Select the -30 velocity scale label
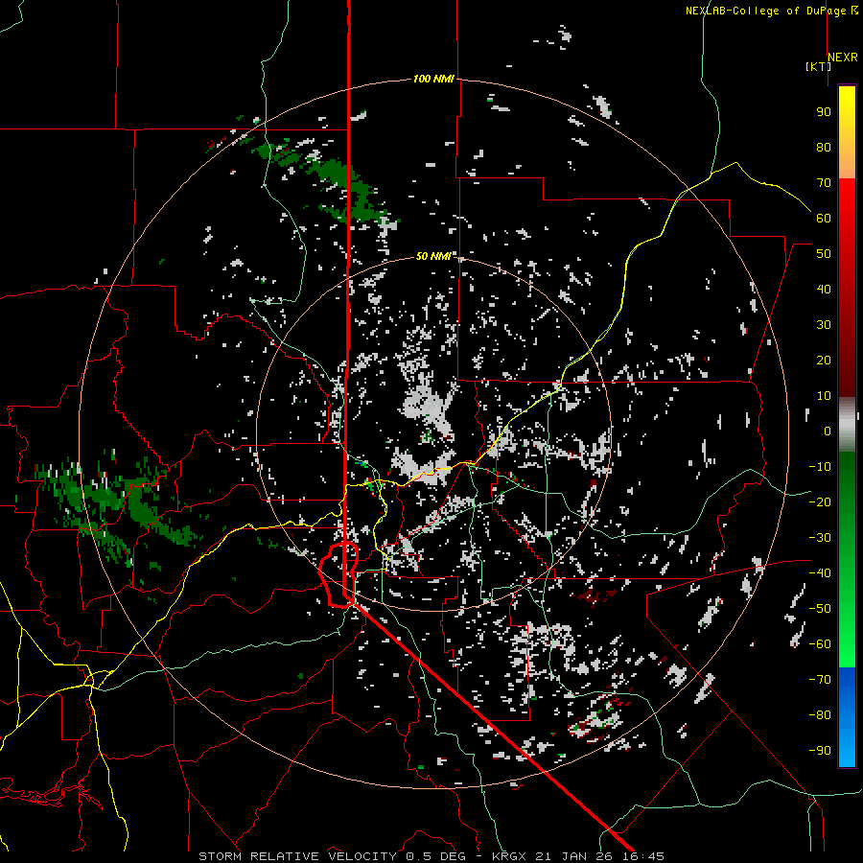Viewport: 863px width, 863px height. point(820,538)
